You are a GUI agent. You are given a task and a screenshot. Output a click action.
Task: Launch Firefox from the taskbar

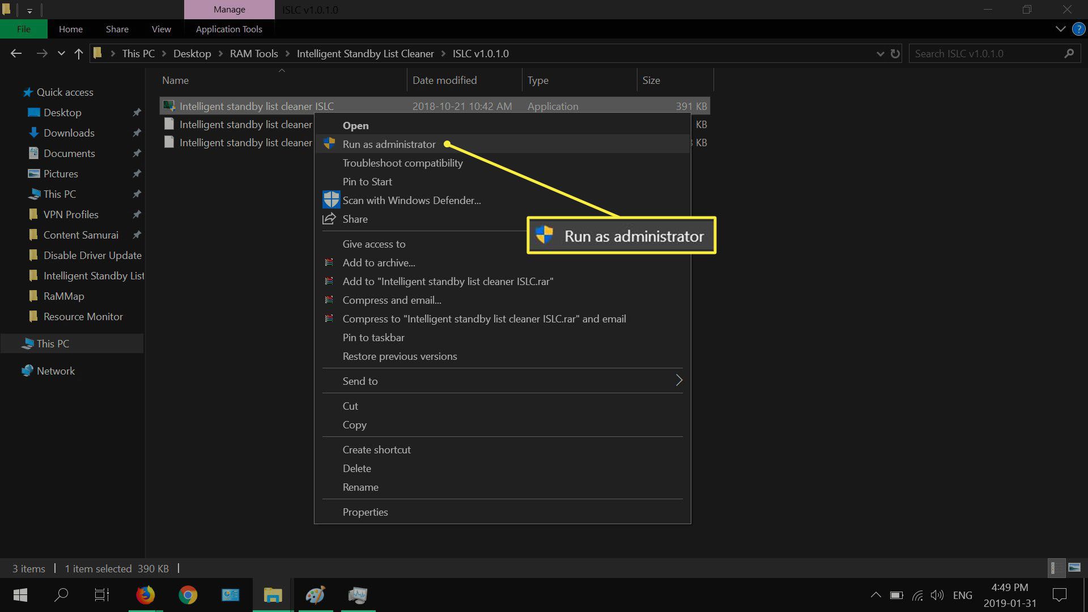coord(145,595)
